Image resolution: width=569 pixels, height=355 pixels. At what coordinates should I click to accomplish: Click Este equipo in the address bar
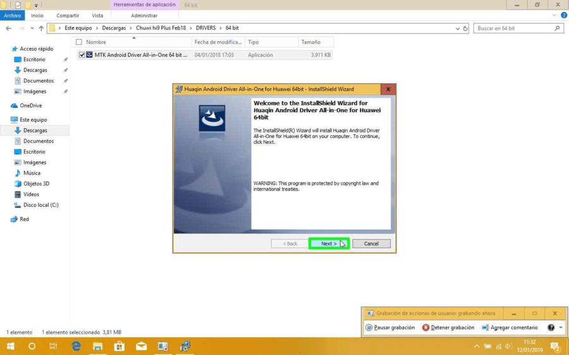pyautogui.click(x=78, y=28)
